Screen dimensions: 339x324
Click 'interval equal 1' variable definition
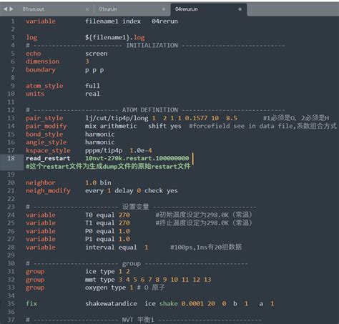click(x=117, y=247)
